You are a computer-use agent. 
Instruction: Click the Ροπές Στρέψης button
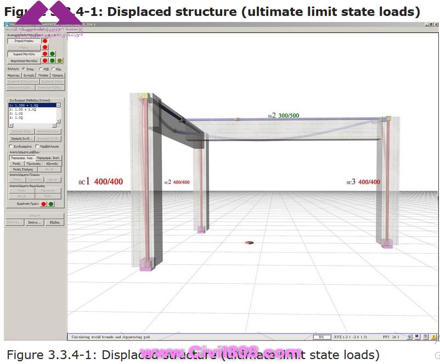(x=23, y=169)
